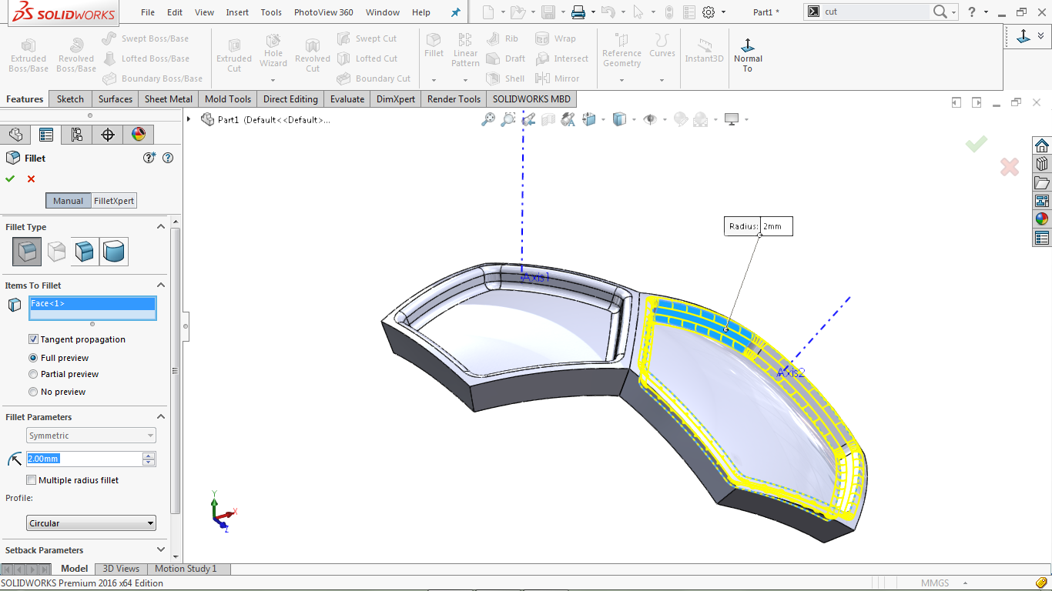This screenshot has width=1052, height=591.
Task: Select the Shell feature tool
Action: click(505, 78)
